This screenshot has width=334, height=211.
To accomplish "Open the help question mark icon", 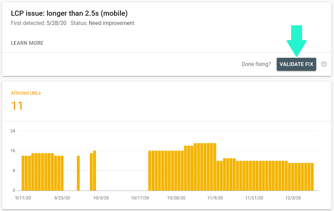I will 324,64.
